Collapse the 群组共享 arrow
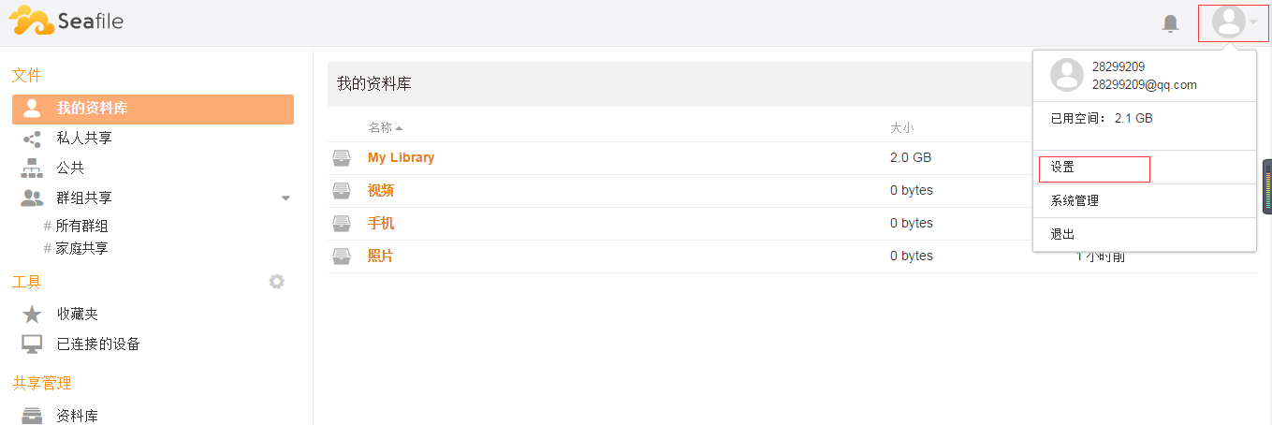1272x425 pixels. [x=285, y=198]
